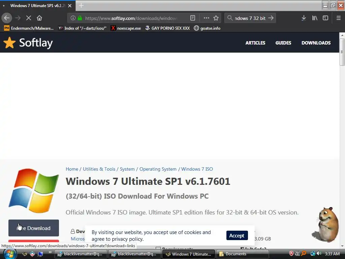Switch to first blacklivesmatter@q... taskbar window
The height and width of the screenshot is (259, 345).
click(x=81, y=254)
